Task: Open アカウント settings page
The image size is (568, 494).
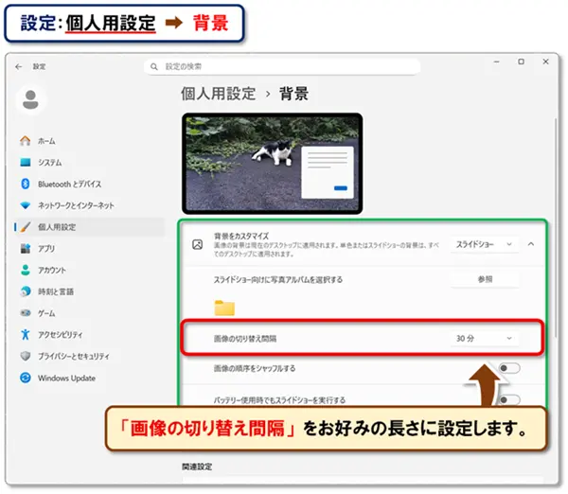Action: 89,270
